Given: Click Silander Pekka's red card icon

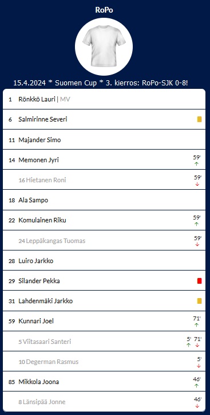Looking at the screenshot, I should (x=200, y=281).
